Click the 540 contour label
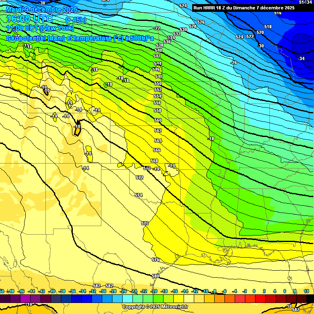Screen dimensions: 314x314 click(x=158, y=50)
